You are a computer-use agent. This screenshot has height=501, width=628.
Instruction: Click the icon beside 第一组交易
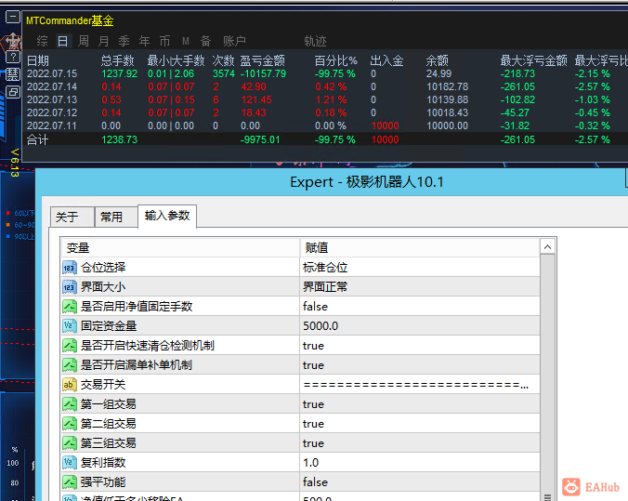click(x=70, y=404)
